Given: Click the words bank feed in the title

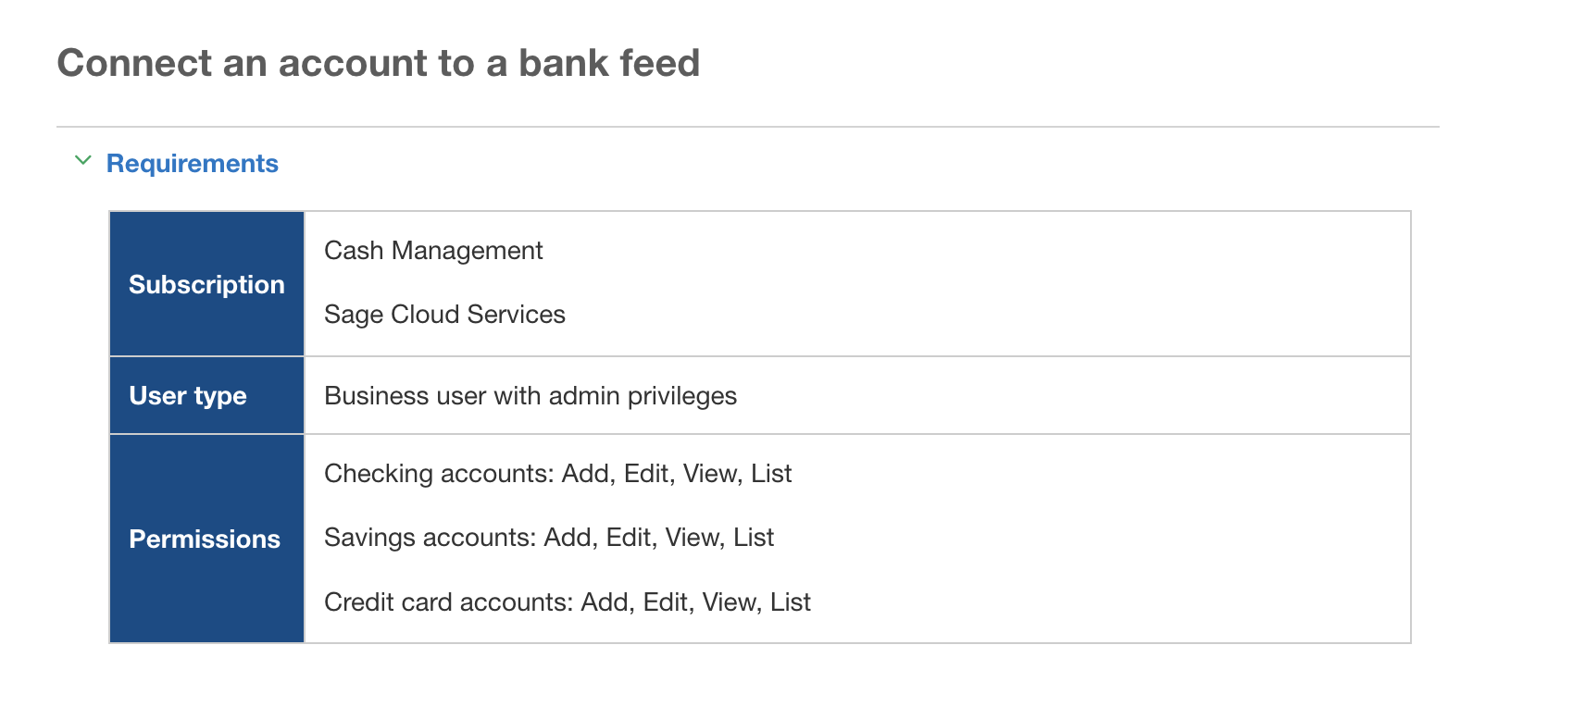Looking at the screenshot, I should tap(609, 63).
